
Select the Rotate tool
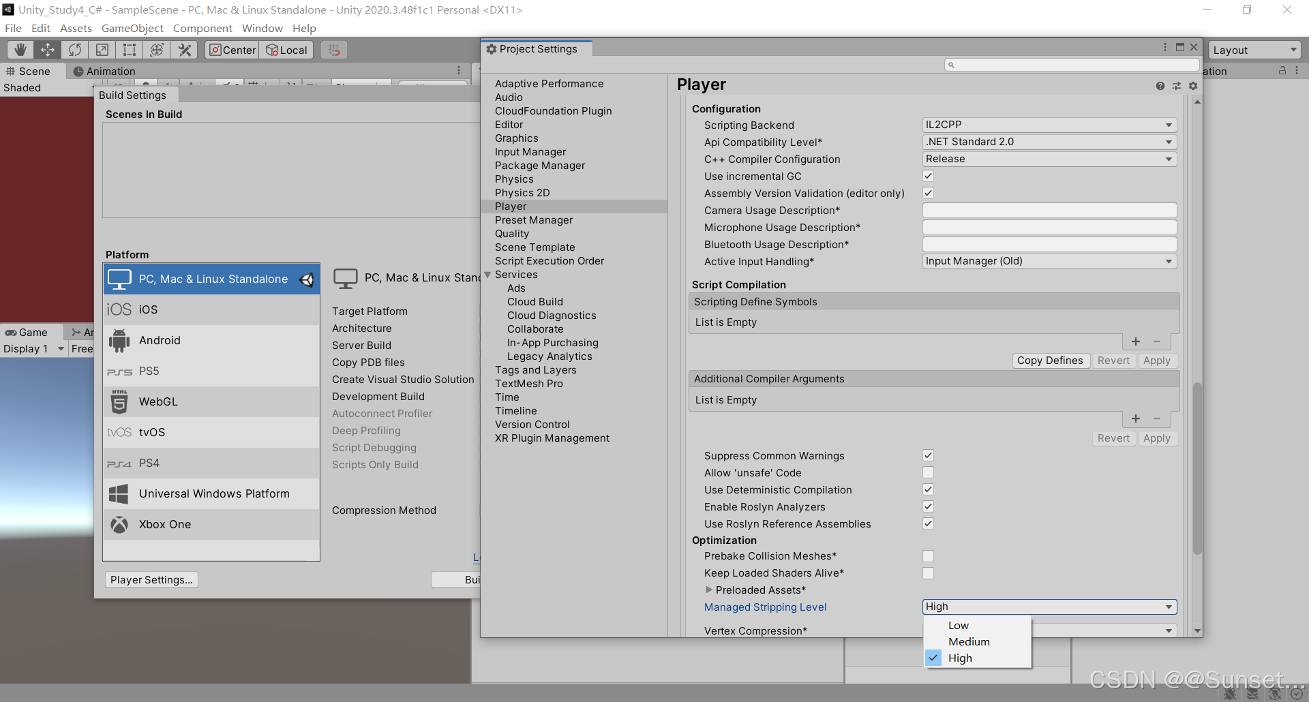(x=75, y=50)
